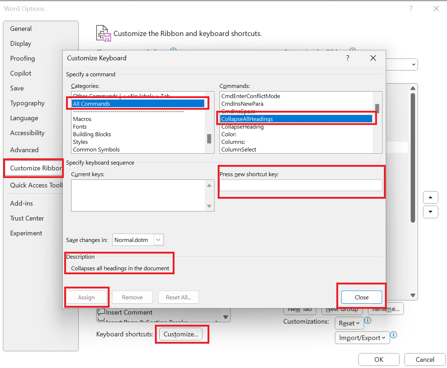Move the selected ribbon item up
Screen dimensions: 447x368
click(x=430, y=197)
